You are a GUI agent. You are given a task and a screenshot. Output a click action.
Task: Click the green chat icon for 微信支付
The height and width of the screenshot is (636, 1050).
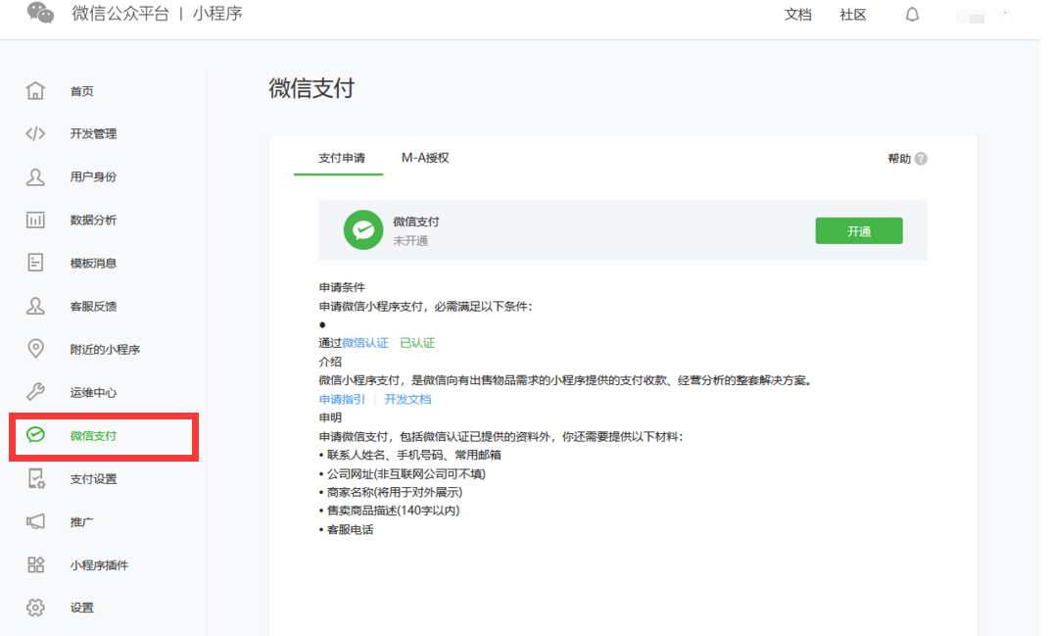pos(35,435)
